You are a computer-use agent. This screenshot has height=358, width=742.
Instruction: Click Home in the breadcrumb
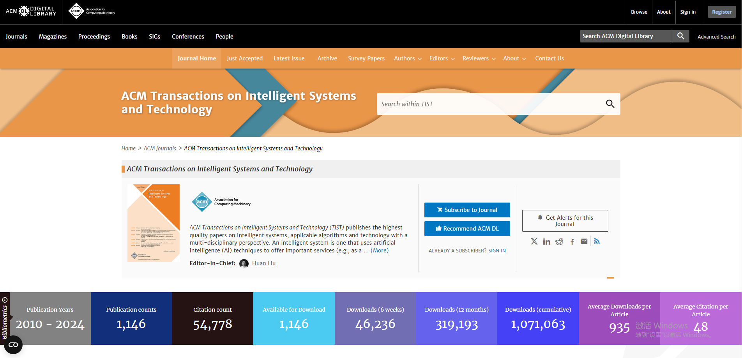(x=128, y=148)
